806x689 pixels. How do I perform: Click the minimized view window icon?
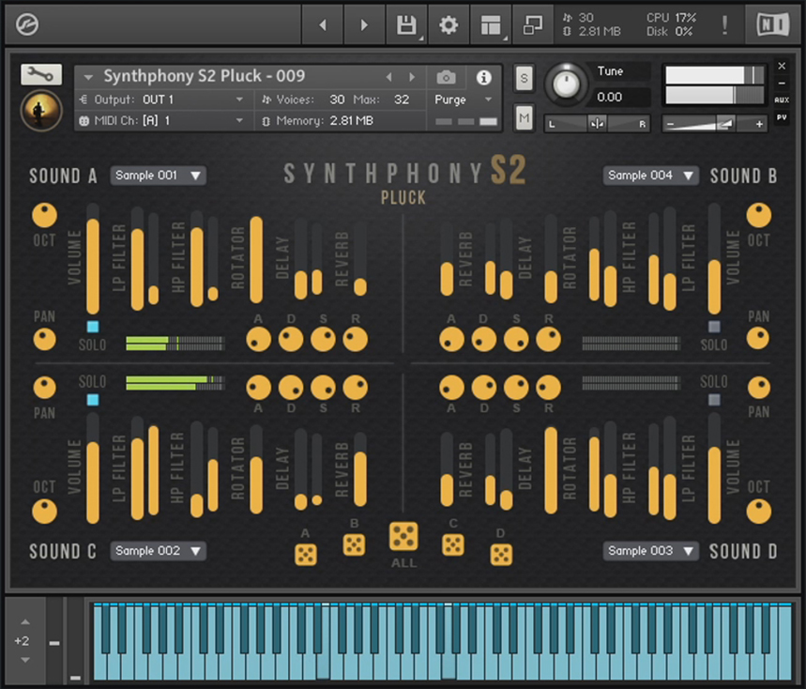tap(532, 24)
